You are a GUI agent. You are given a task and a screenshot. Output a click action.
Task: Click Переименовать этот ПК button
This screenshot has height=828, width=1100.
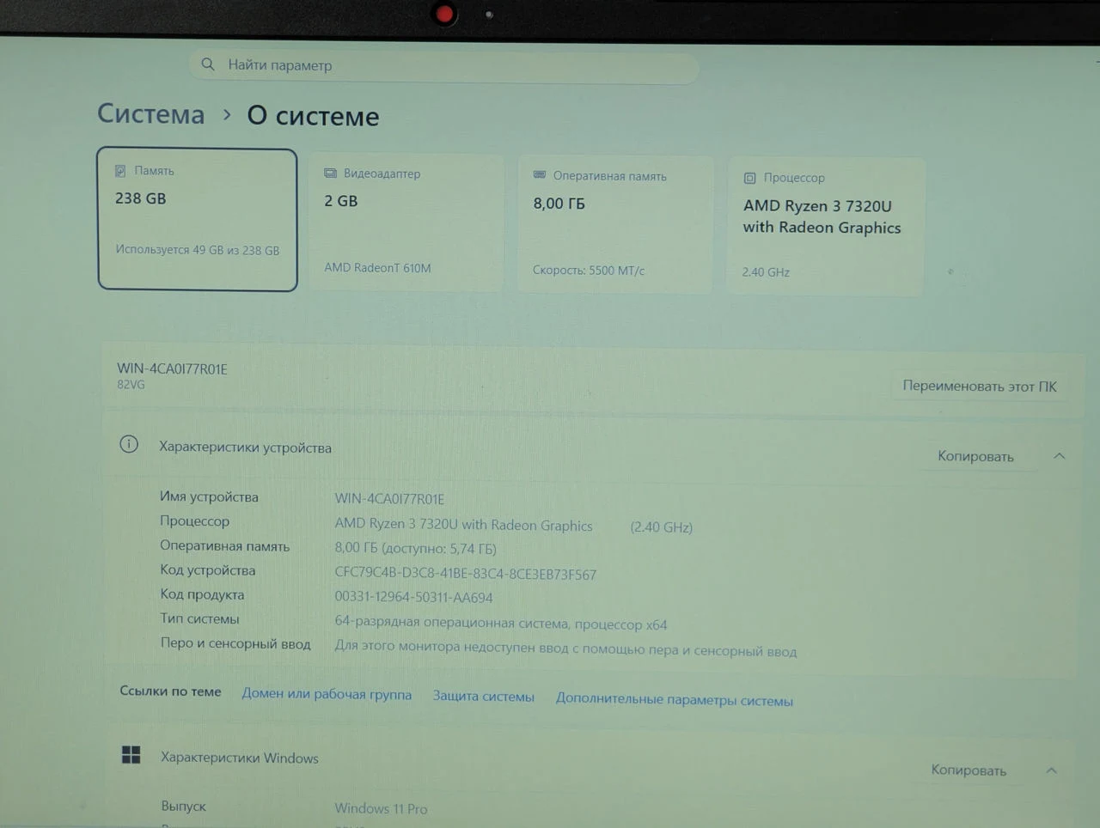(980, 387)
